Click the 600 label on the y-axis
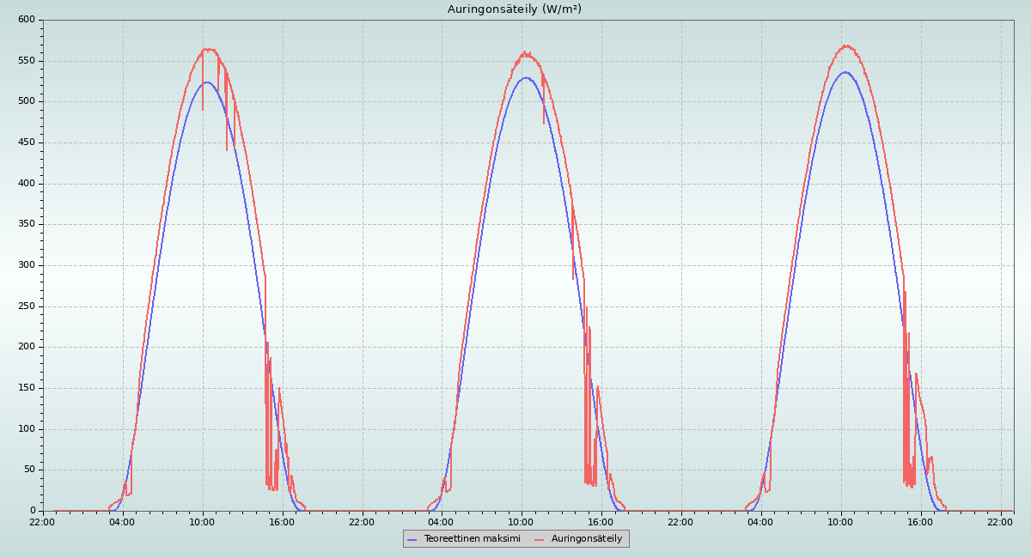 click(27, 20)
